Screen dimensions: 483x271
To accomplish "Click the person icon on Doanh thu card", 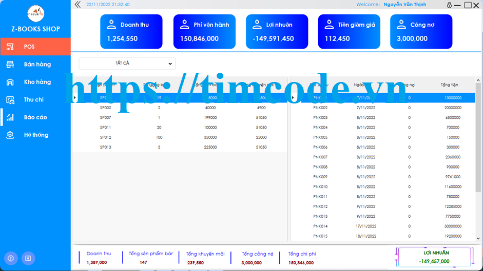I will tap(111, 25).
